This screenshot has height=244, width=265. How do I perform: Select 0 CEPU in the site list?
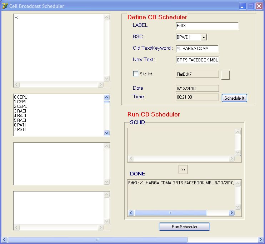click(x=21, y=97)
